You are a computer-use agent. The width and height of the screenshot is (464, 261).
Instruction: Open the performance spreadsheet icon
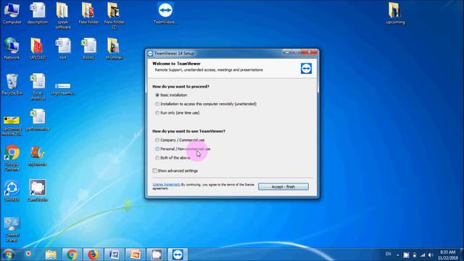[37, 120]
